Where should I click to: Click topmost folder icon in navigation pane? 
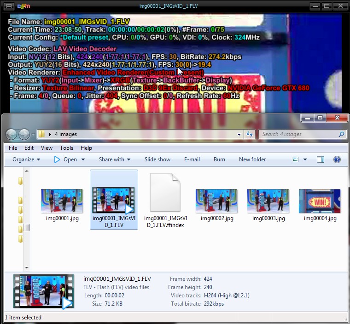(x=20, y=181)
